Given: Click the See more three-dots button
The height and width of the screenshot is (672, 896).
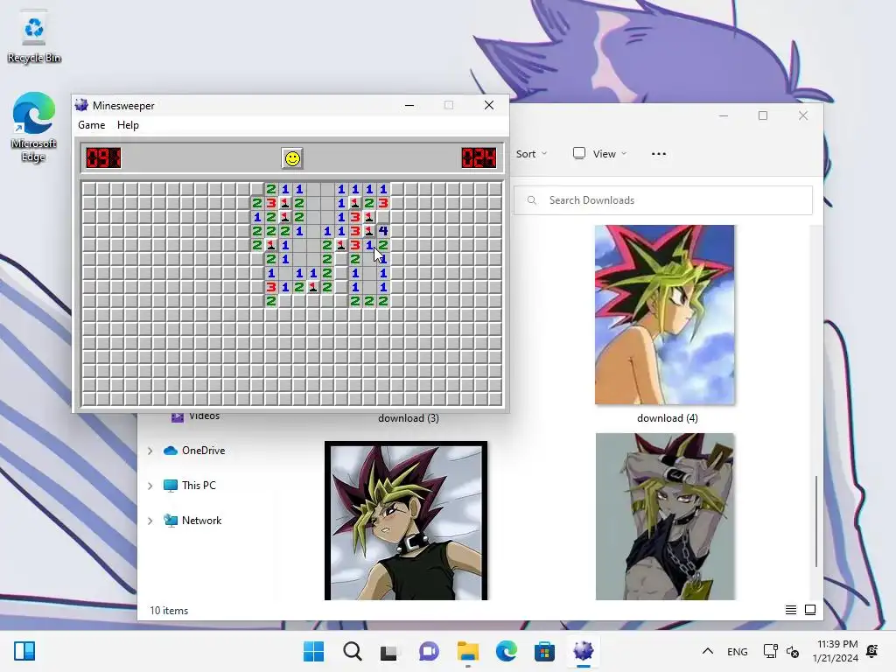Looking at the screenshot, I should [658, 154].
